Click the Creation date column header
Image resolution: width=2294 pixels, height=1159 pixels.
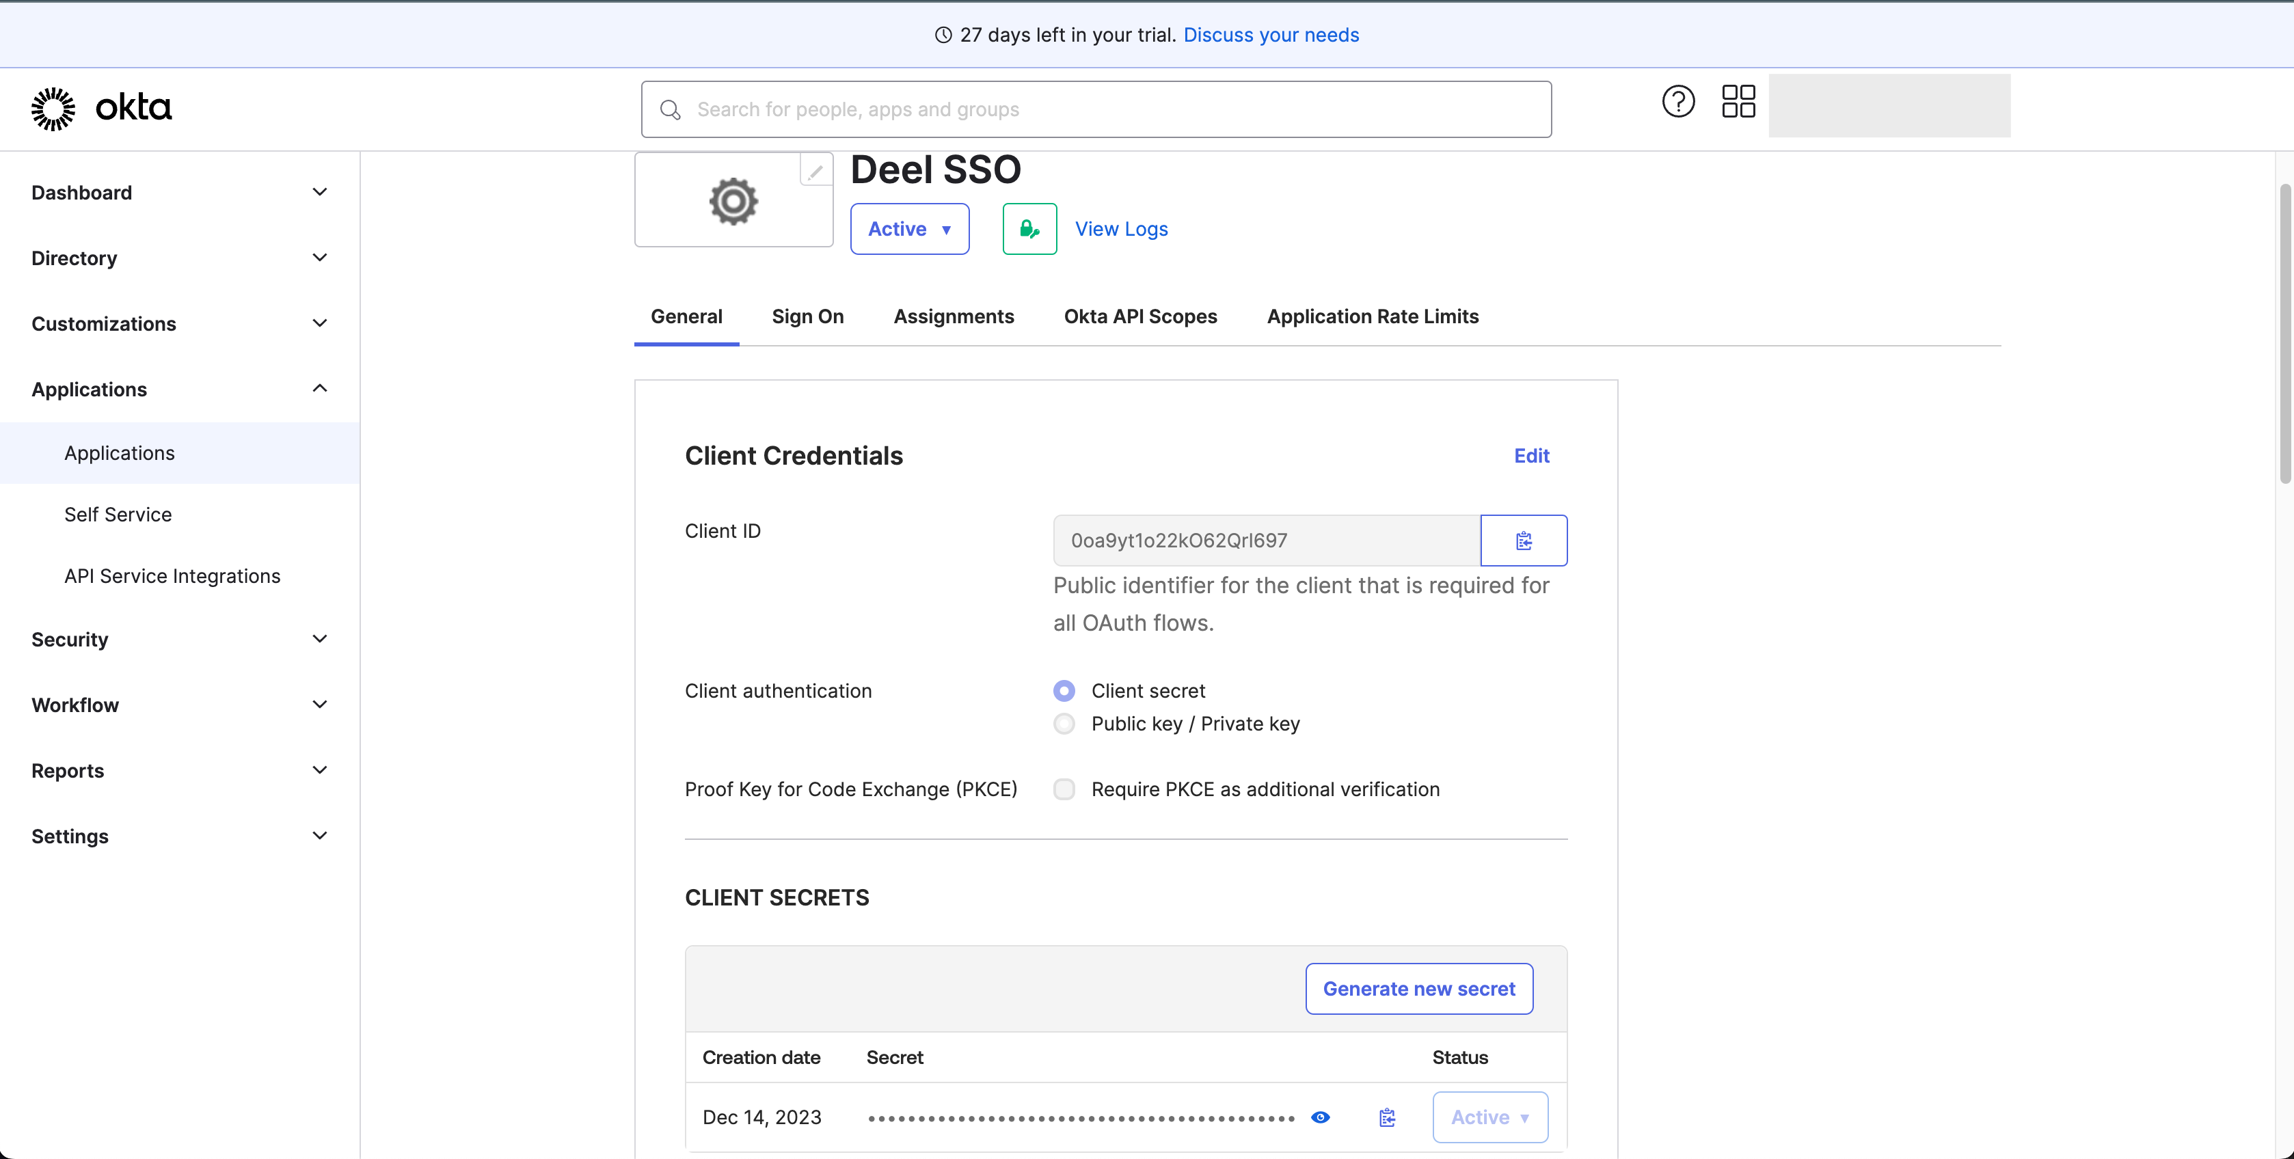pyautogui.click(x=761, y=1058)
